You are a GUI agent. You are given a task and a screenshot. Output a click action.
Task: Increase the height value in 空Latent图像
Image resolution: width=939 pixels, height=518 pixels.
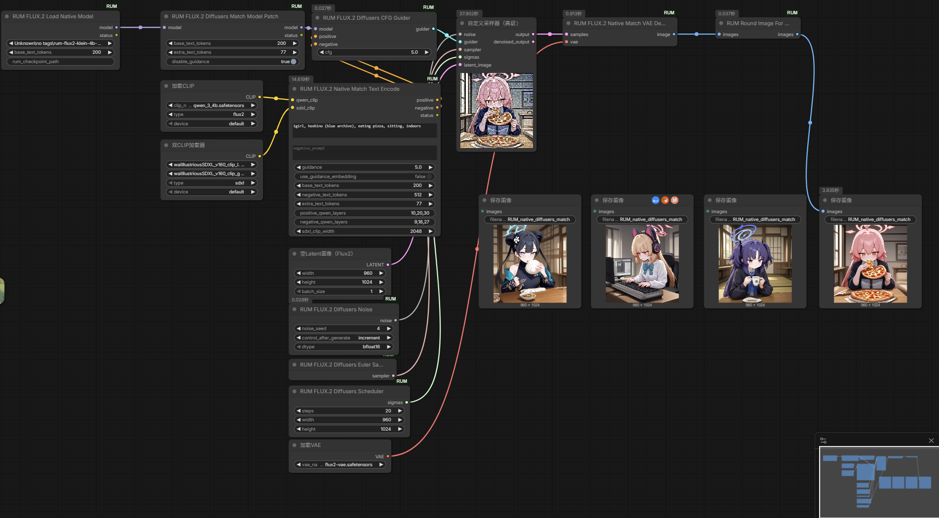point(381,282)
